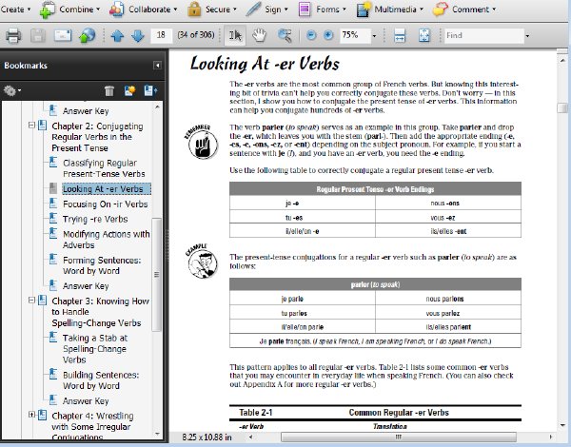Expand Chapter 4 bookmark tree
571x447 pixels.
[31, 415]
